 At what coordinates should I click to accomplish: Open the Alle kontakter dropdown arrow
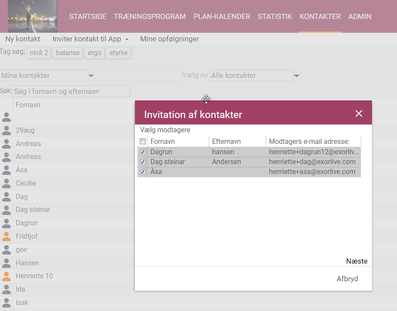(x=297, y=76)
